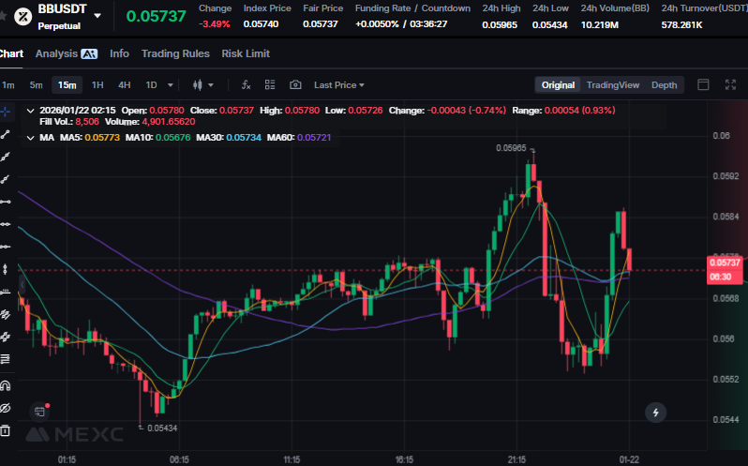The height and width of the screenshot is (466, 748).
Task: Click the 0.05434 low marker on chart
Action: 162,428
